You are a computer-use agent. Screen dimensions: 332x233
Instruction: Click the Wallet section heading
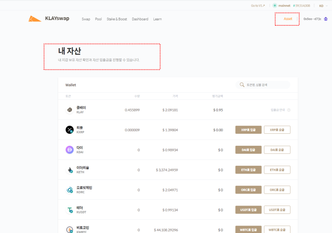(71, 85)
